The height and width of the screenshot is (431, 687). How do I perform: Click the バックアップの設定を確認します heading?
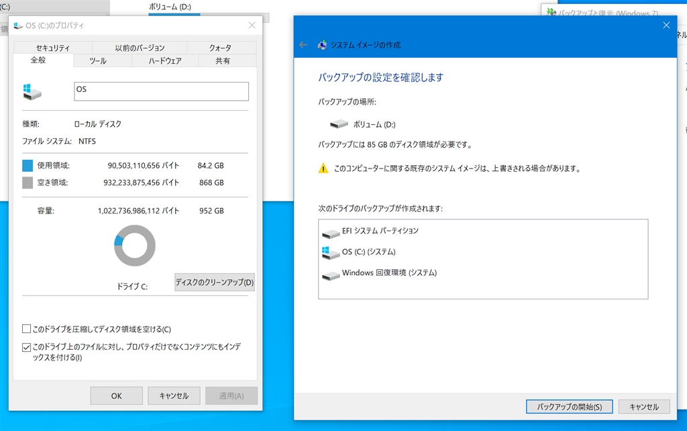click(381, 78)
